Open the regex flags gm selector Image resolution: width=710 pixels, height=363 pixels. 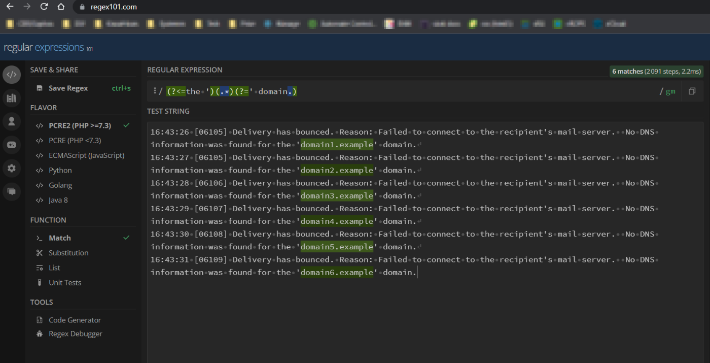(670, 91)
